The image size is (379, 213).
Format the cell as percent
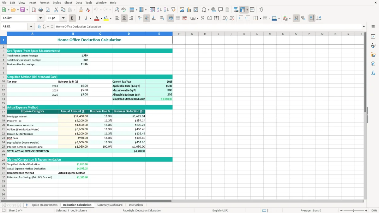[202, 18]
